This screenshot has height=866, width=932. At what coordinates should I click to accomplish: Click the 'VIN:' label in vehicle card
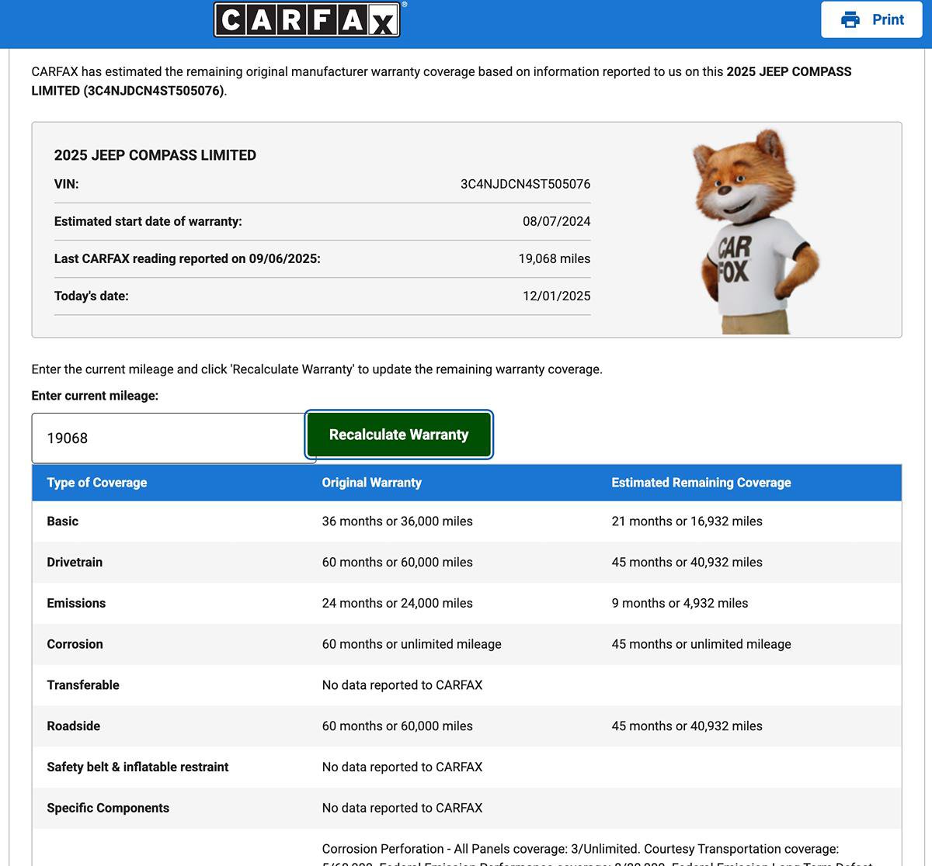[x=67, y=185]
